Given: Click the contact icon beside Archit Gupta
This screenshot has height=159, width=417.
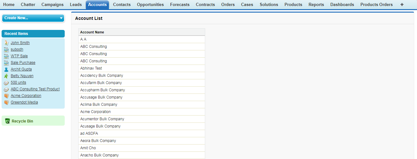Looking at the screenshot, I should [x=6, y=69].
